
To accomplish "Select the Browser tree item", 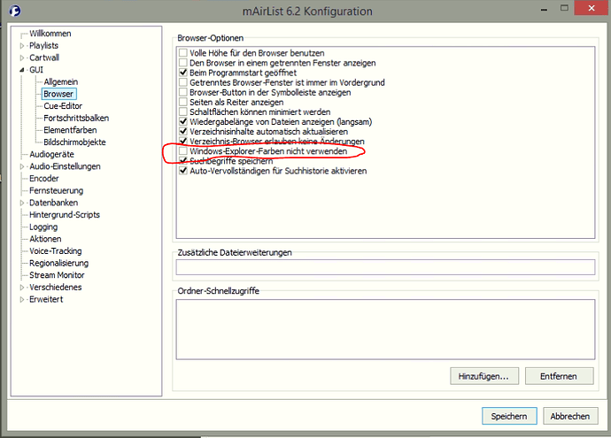I will point(58,94).
